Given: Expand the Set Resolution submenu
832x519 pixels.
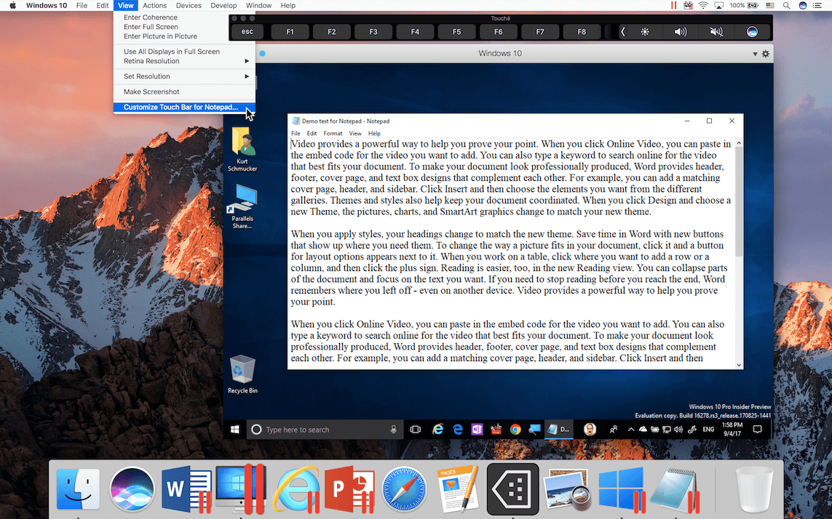Looking at the screenshot, I should click(184, 76).
